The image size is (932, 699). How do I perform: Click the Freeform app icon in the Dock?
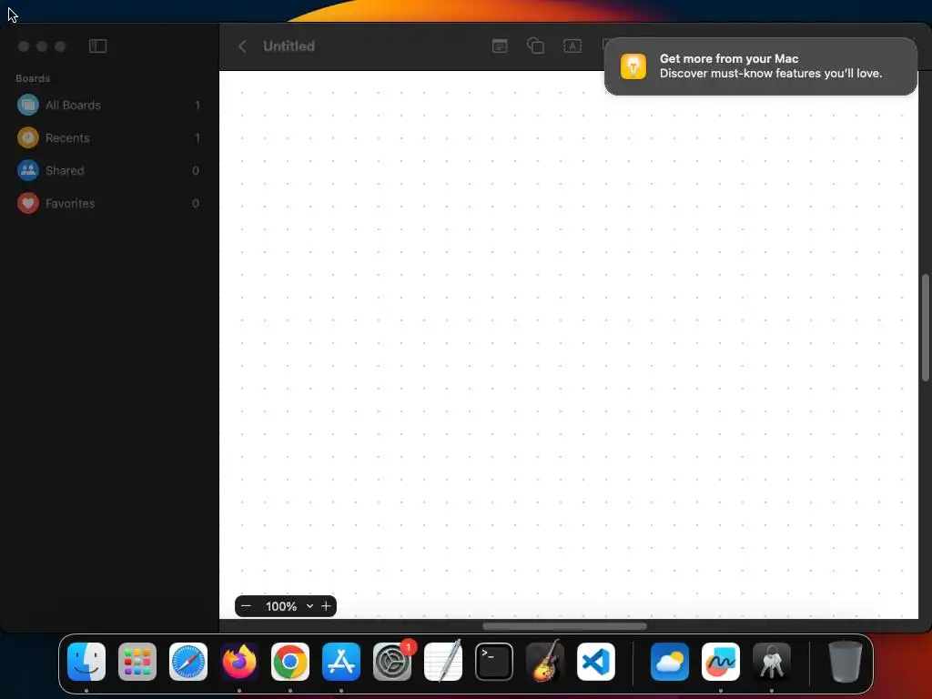coord(721,662)
